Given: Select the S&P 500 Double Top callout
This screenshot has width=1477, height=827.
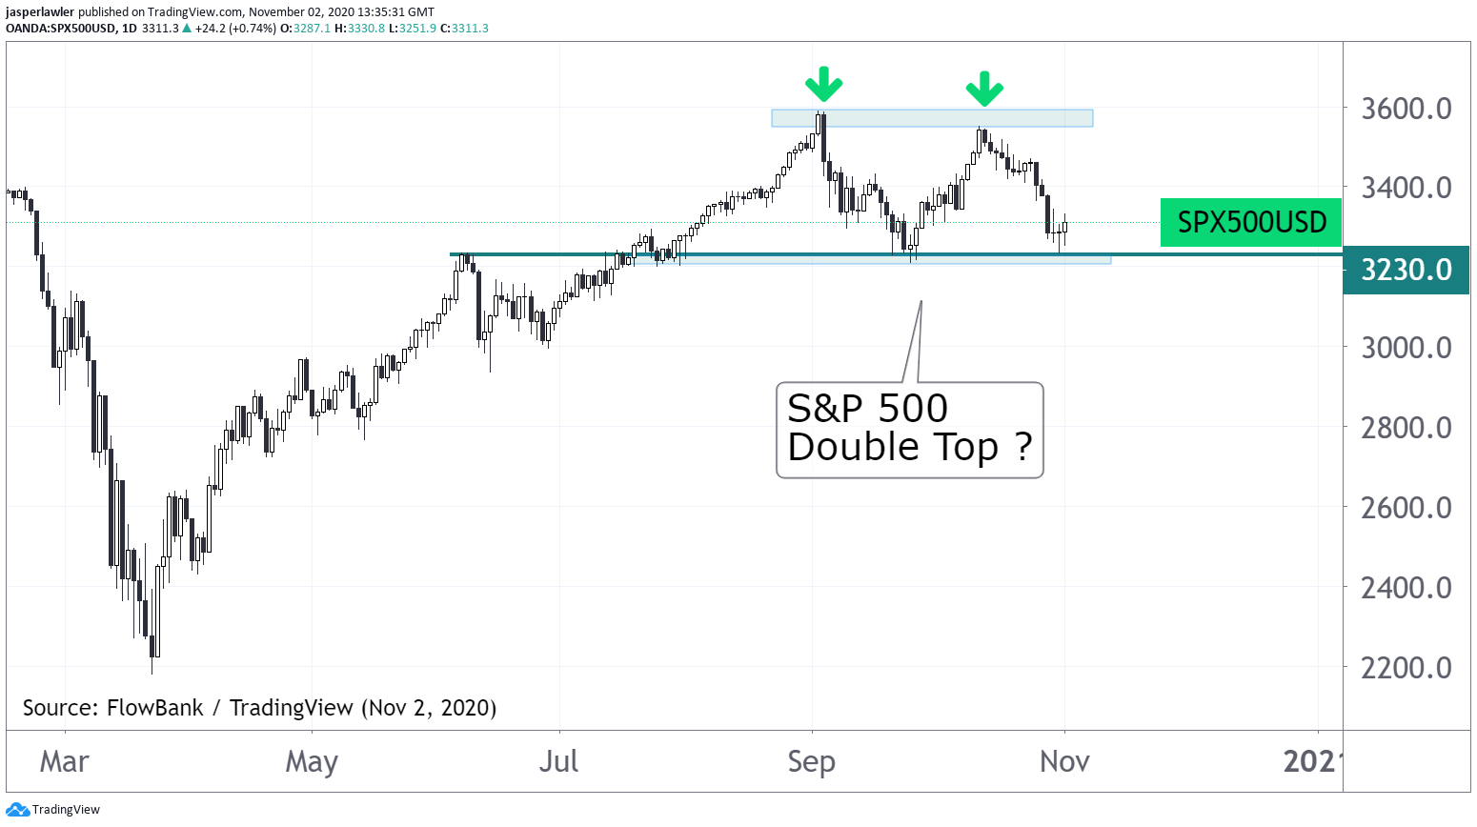Looking at the screenshot, I should click(x=909, y=430).
